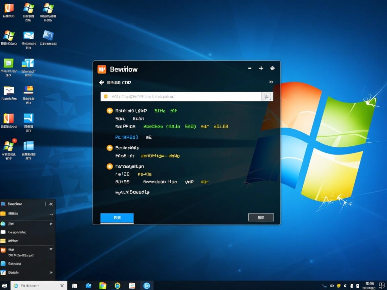Expand the arrow on the bottom start menu item

coord(51,273)
